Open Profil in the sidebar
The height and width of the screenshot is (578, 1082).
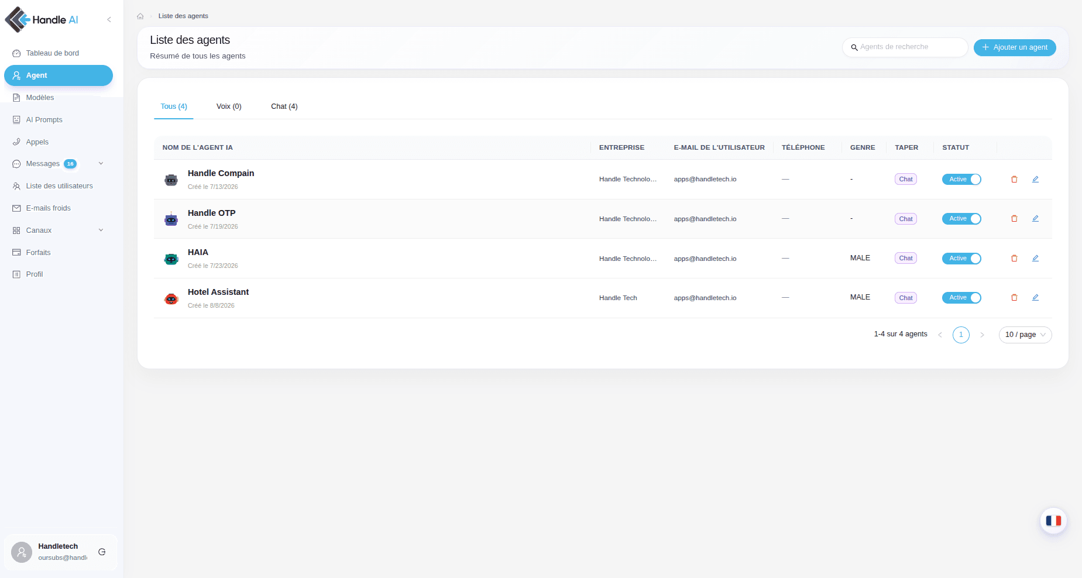tap(58, 274)
